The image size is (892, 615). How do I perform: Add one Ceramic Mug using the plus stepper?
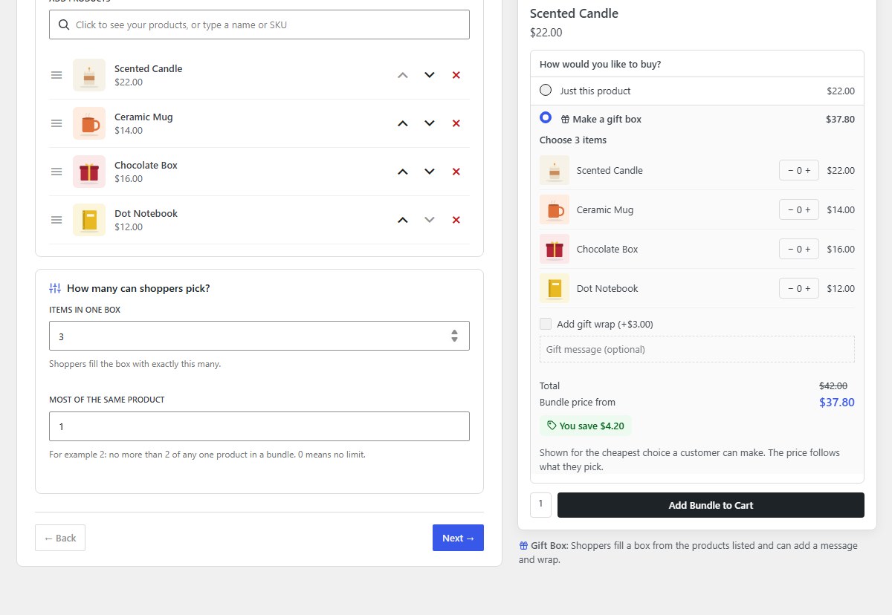(x=809, y=210)
